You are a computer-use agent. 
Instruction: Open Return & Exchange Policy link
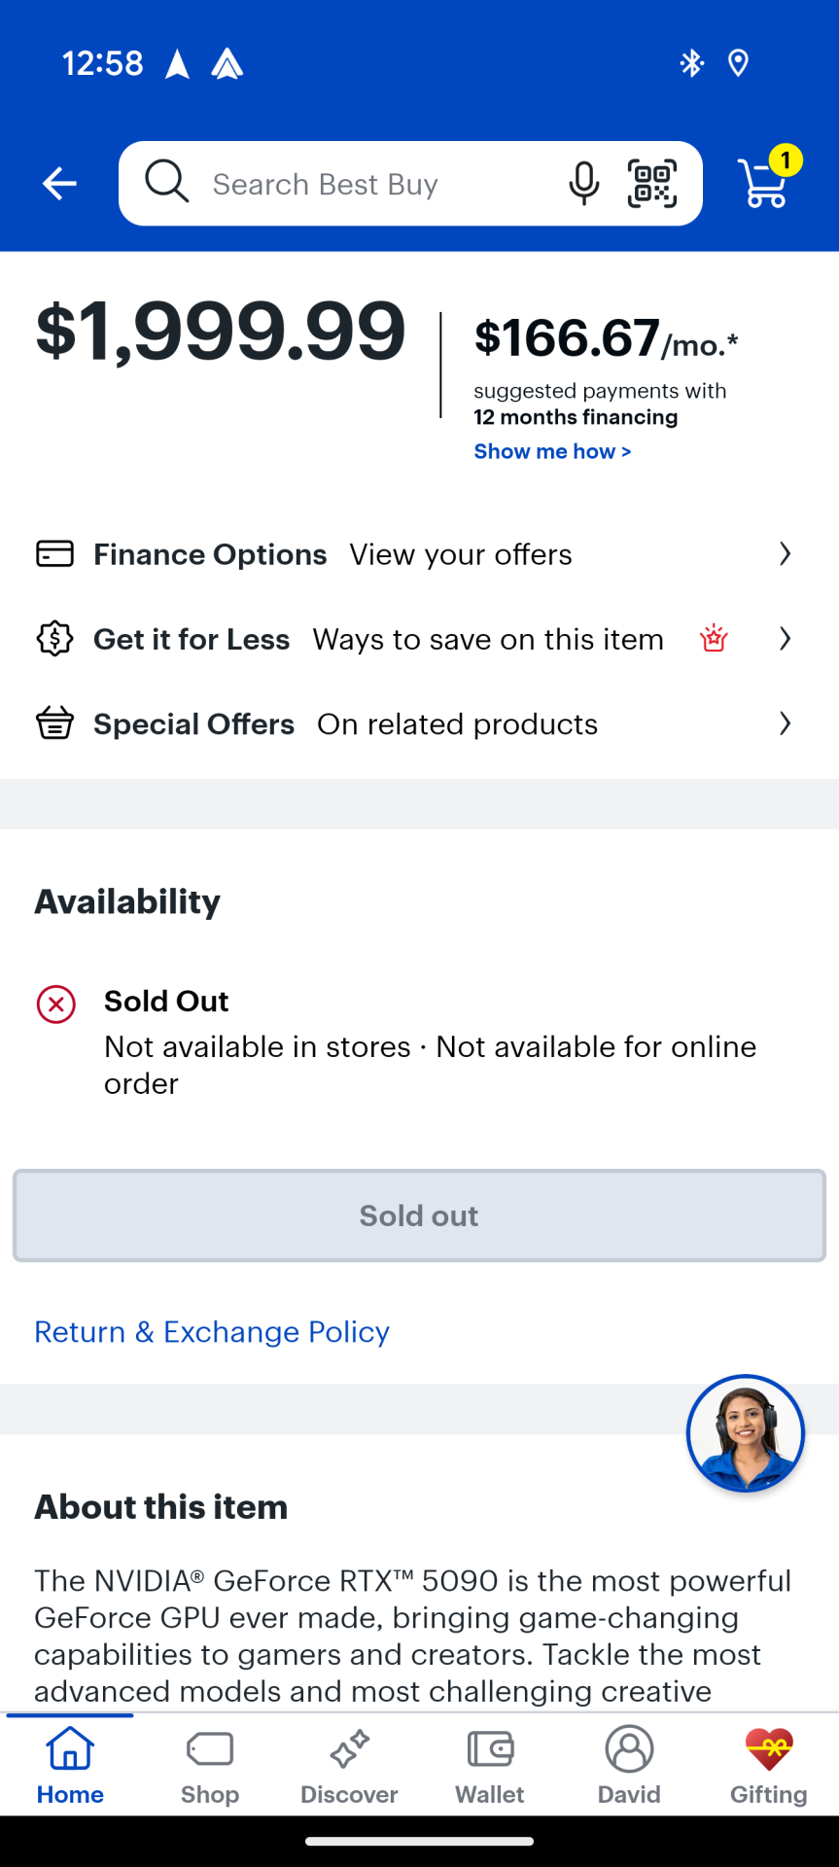point(212,1331)
